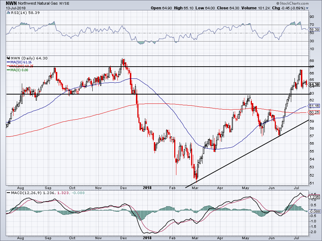Click the 68 price level on axis
The image size is (322, 241).
[312, 61]
